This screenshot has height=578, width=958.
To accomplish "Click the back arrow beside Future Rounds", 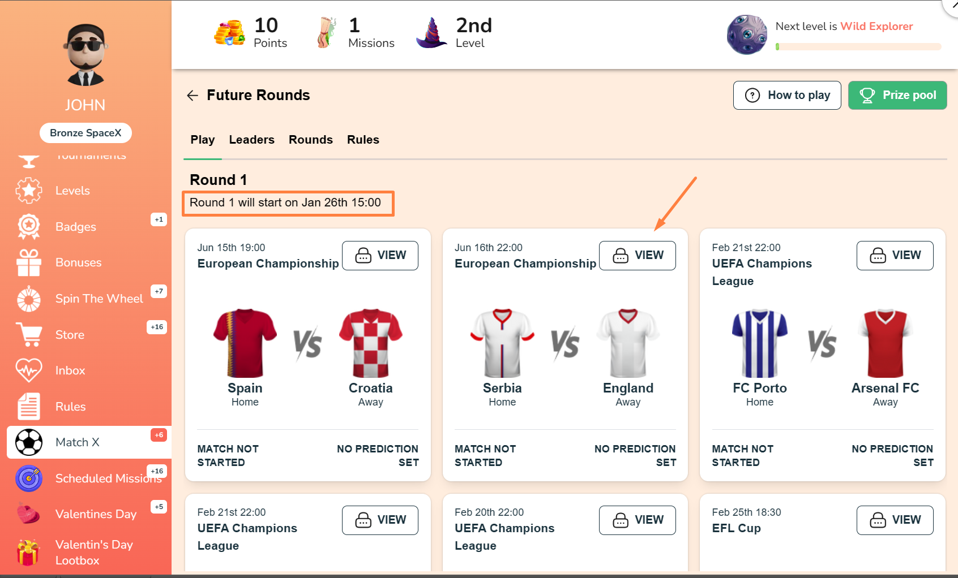I will coord(193,96).
